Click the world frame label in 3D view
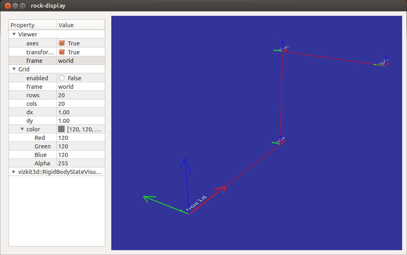Image resolution: width=407 pixels, height=255 pixels. 197,203
